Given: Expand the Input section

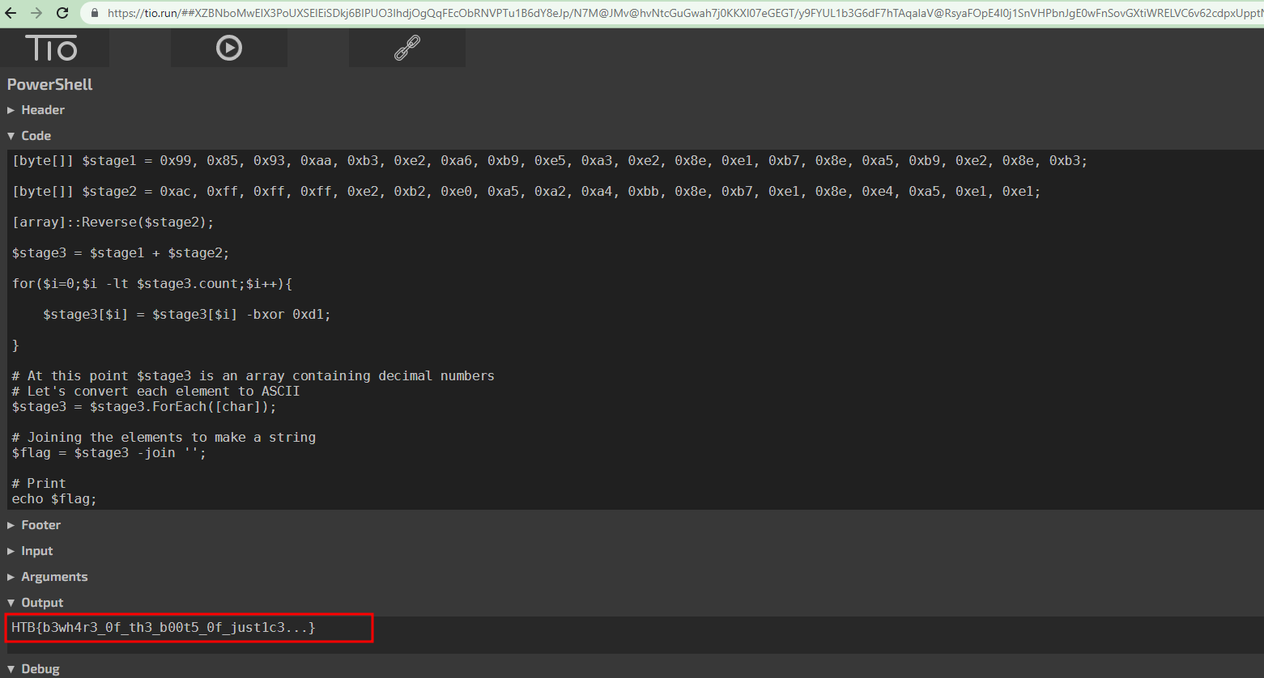Looking at the screenshot, I should tap(36, 551).
